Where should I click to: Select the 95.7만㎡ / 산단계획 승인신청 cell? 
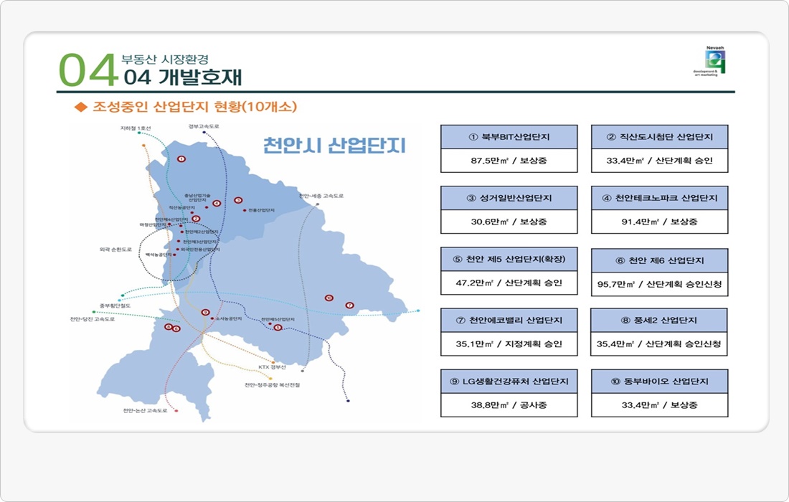[660, 284]
